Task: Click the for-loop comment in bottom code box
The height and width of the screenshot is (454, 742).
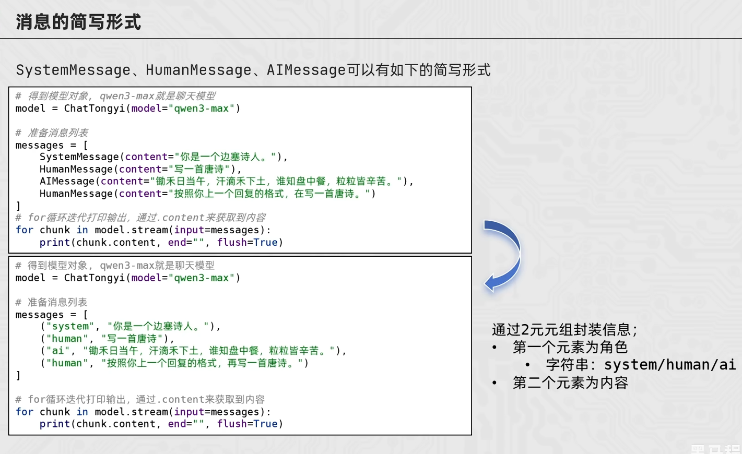Action: (140, 400)
